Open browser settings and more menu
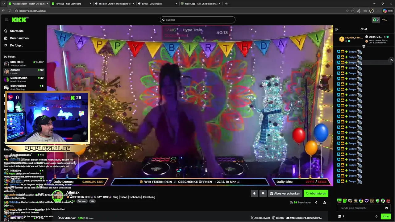This screenshot has width=395, height=222. pyautogui.click(x=378, y=11)
